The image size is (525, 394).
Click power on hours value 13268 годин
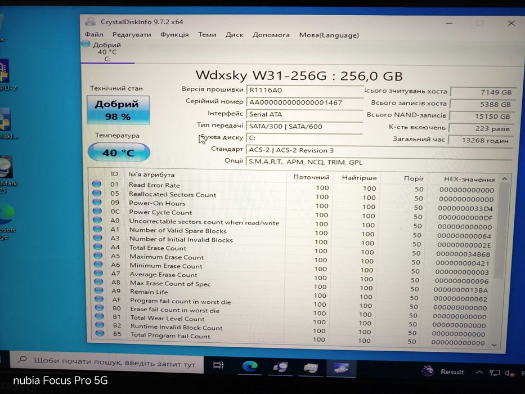coord(480,140)
